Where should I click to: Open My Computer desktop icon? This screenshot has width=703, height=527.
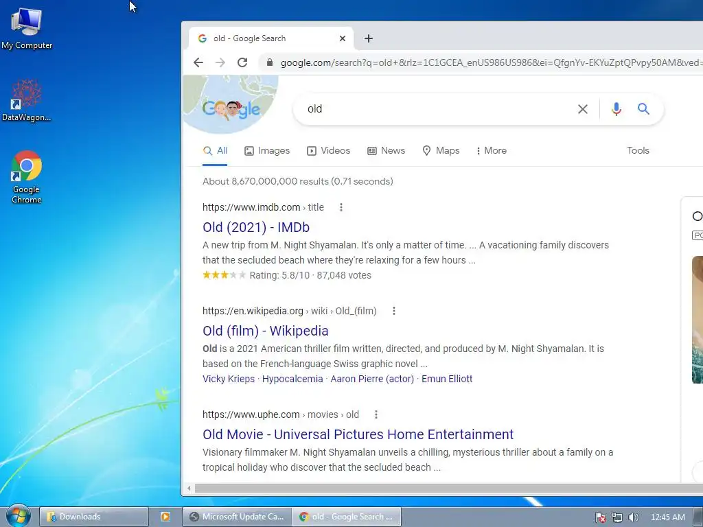(27, 28)
